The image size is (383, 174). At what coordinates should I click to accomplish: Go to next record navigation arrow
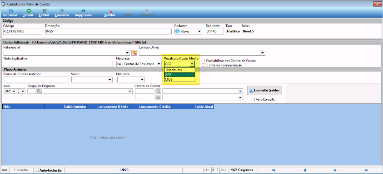click(x=335, y=170)
